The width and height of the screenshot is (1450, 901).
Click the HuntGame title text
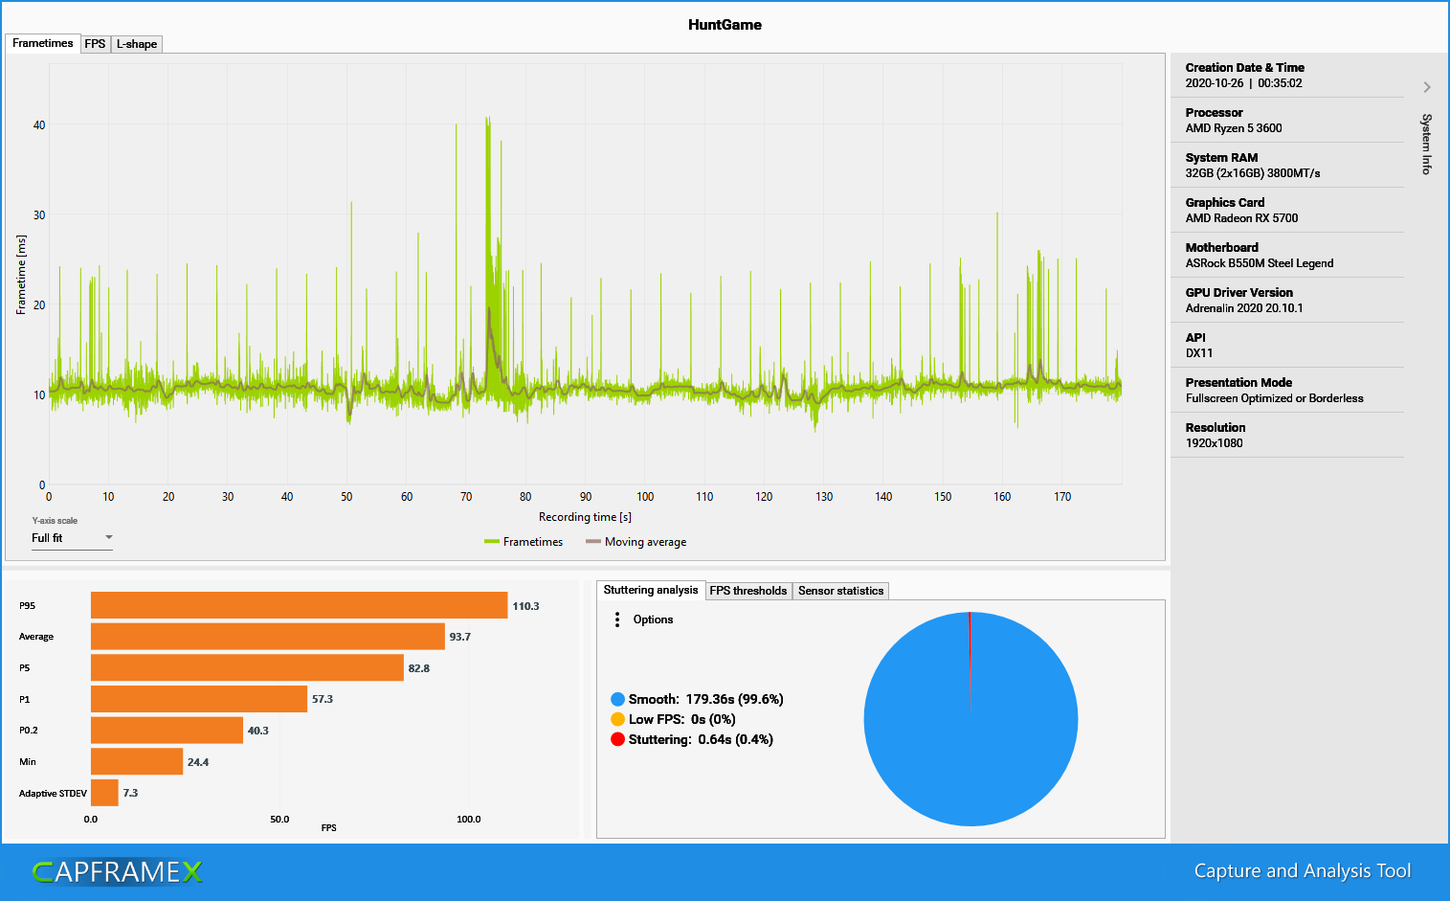[x=725, y=25]
